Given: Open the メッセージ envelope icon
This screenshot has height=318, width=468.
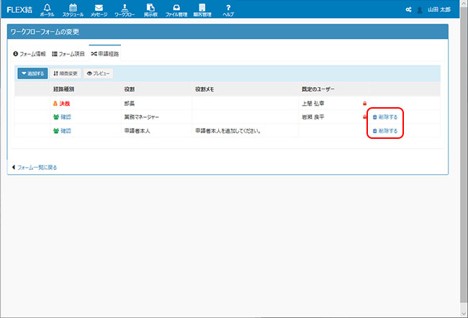Looking at the screenshot, I should [x=99, y=10].
